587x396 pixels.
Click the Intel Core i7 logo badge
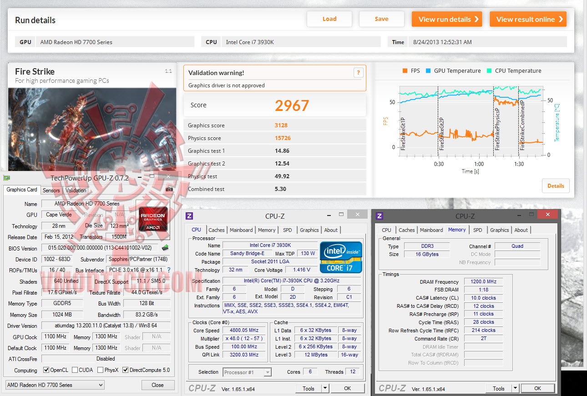pyautogui.click(x=341, y=257)
